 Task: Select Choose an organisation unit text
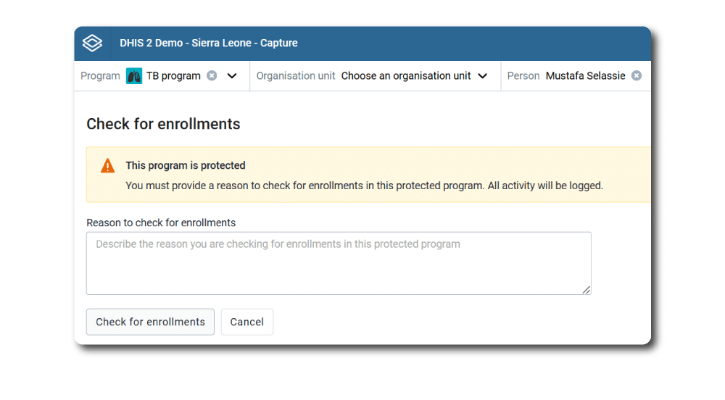click(406, 76)
